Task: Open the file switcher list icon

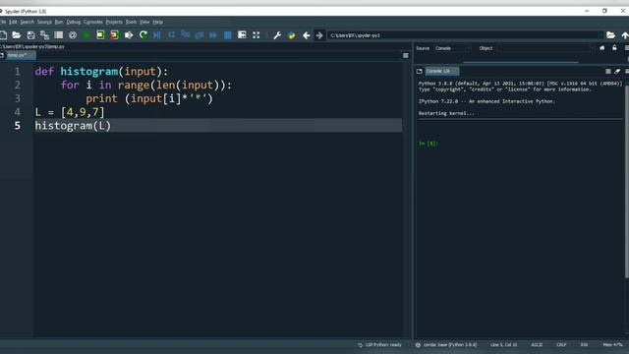Action: (59, 35)
